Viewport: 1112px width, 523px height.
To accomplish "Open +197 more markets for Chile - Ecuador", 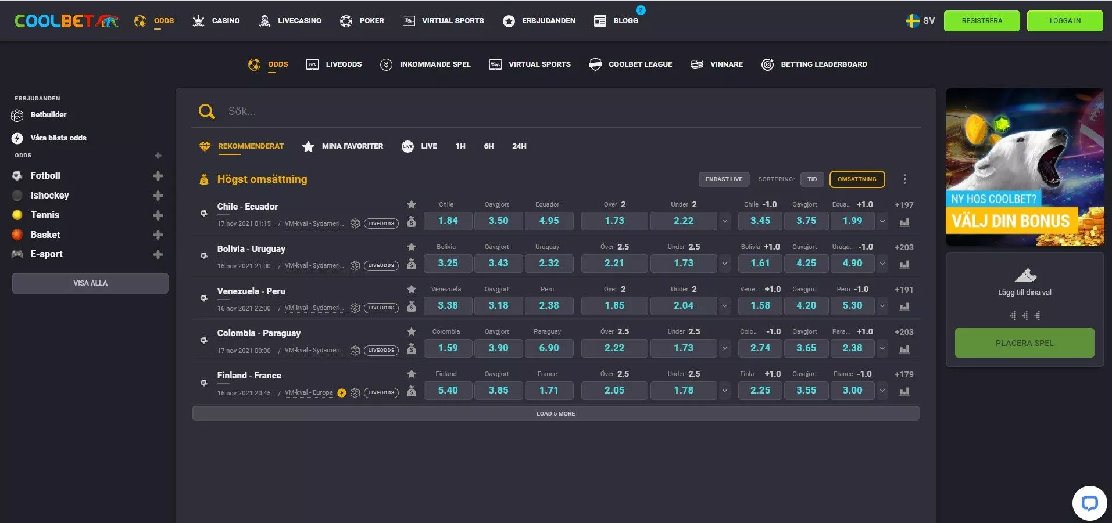I will (904, 205).
